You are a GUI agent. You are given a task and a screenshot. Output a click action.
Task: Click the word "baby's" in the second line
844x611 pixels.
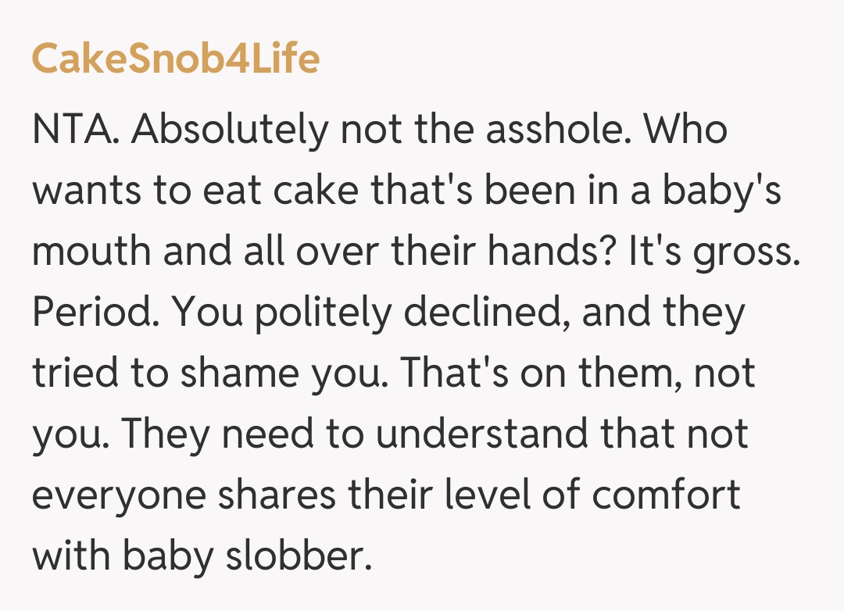(721, 191)
